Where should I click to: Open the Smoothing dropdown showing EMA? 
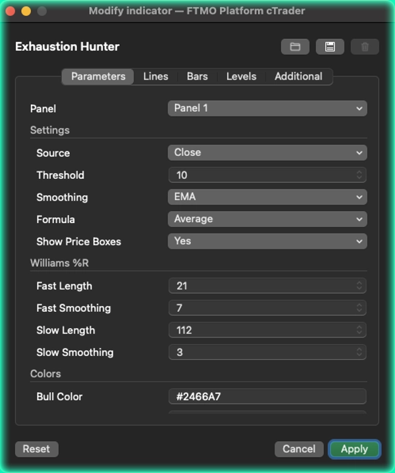click(x=267, y=197)
